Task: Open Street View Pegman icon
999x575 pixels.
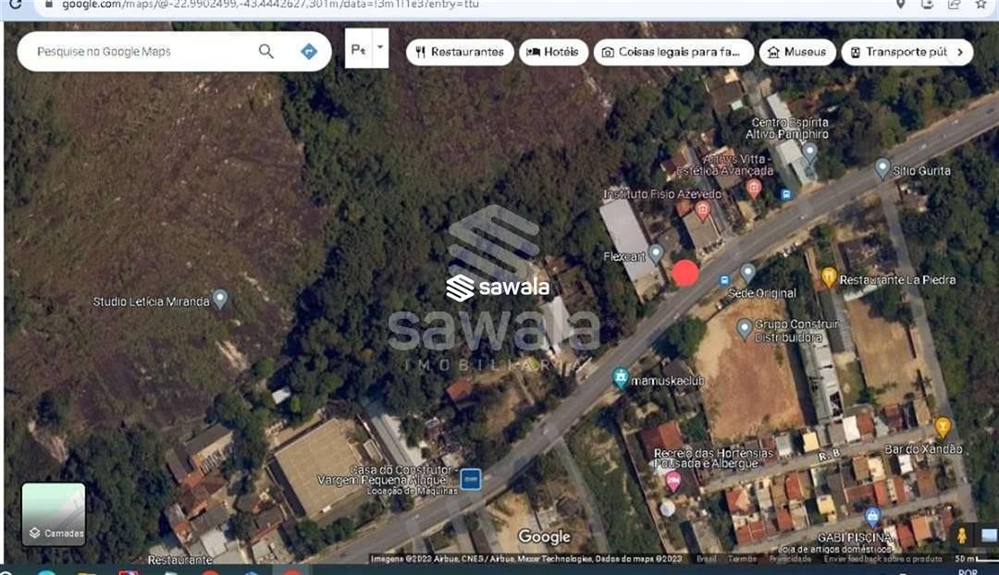Action: pos(962,535)
